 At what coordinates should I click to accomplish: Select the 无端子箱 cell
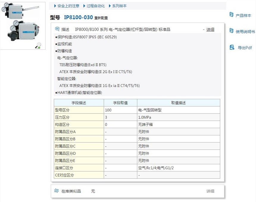[178, 124]
